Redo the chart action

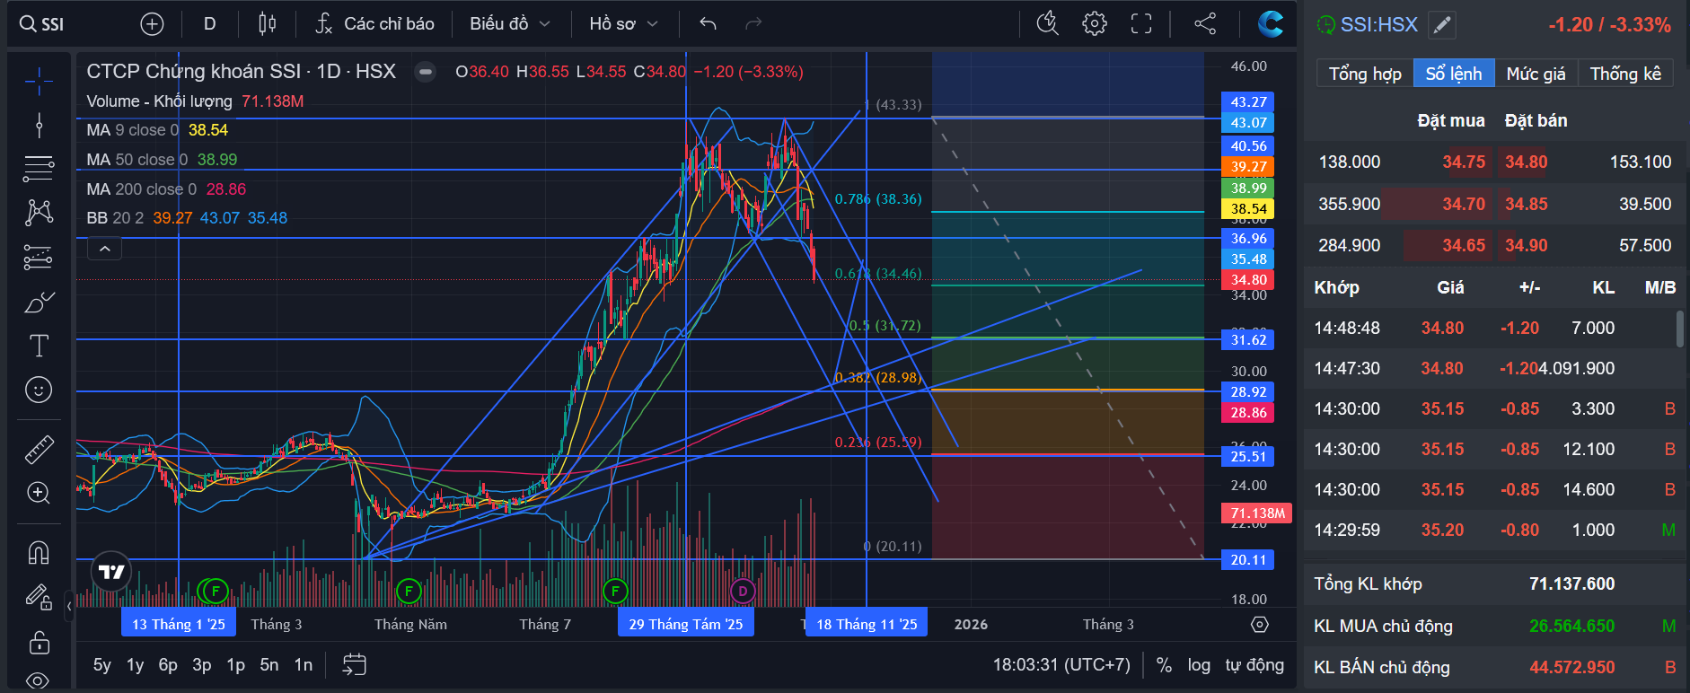click(x=753, y=24)
